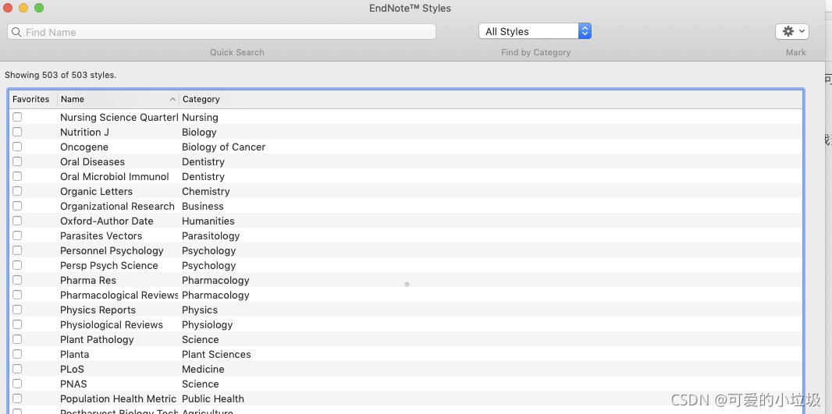This screenshot has height=414, width=832.
Task: Select the Personnel Psychology style
Action: 112,251
